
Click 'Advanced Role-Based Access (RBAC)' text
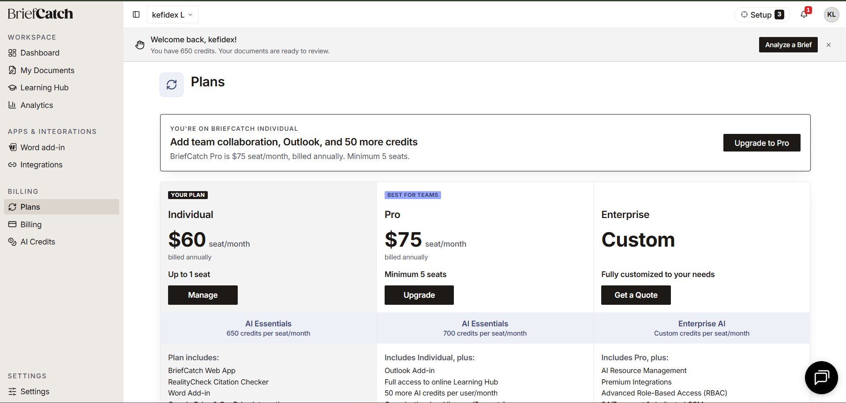(x=664, y=393)
